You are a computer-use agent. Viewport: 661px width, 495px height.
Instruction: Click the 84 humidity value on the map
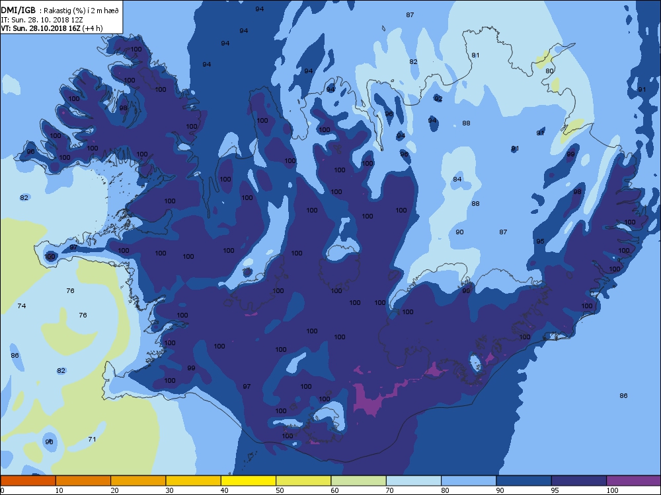pyautogui.click(x=457, y=179)
